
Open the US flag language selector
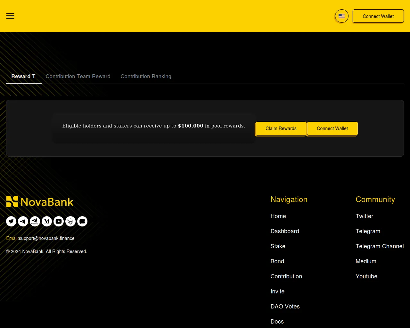click(x=341, y=16)
